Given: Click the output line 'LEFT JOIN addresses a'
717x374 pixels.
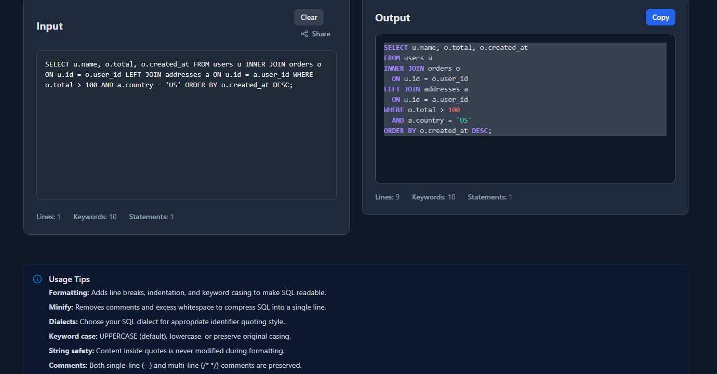Looking at the screenshot, I should pos(426,89).
